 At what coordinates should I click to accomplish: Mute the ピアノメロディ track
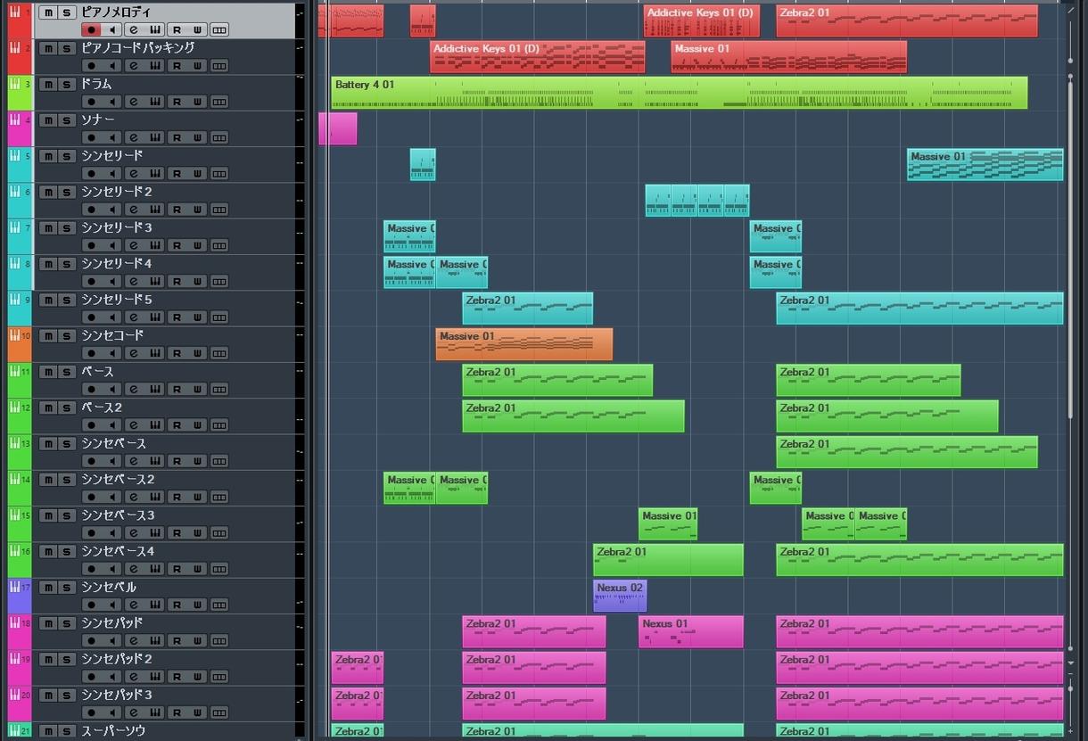(47, 12)
